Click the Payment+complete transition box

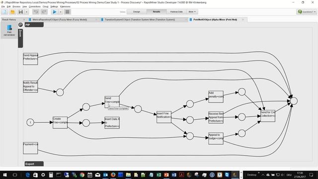pyautogui.click(x=30, y=148)
